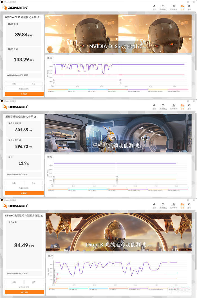
Task: Click 在线比较结果 in DirectX 光线追踪 window
Action: click(24, 287)
